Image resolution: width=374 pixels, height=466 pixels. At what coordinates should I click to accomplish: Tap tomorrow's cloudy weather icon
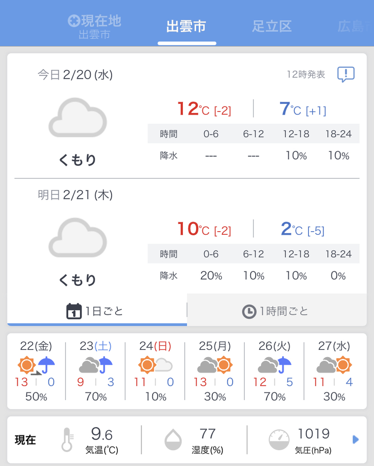(x=77, y=238)
